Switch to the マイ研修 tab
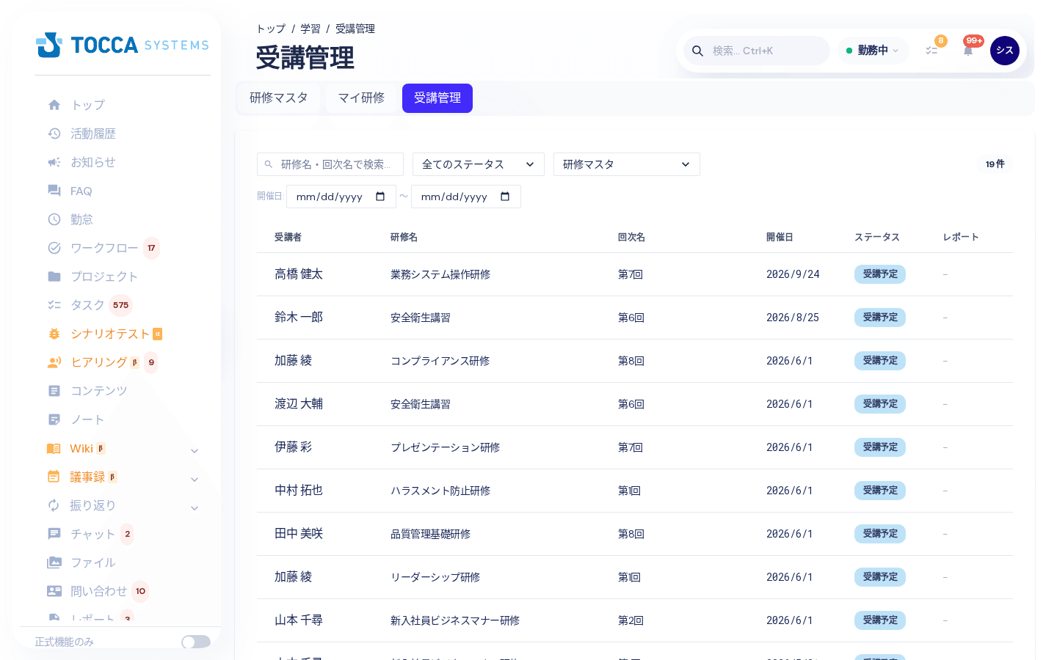 pos(361,98)
